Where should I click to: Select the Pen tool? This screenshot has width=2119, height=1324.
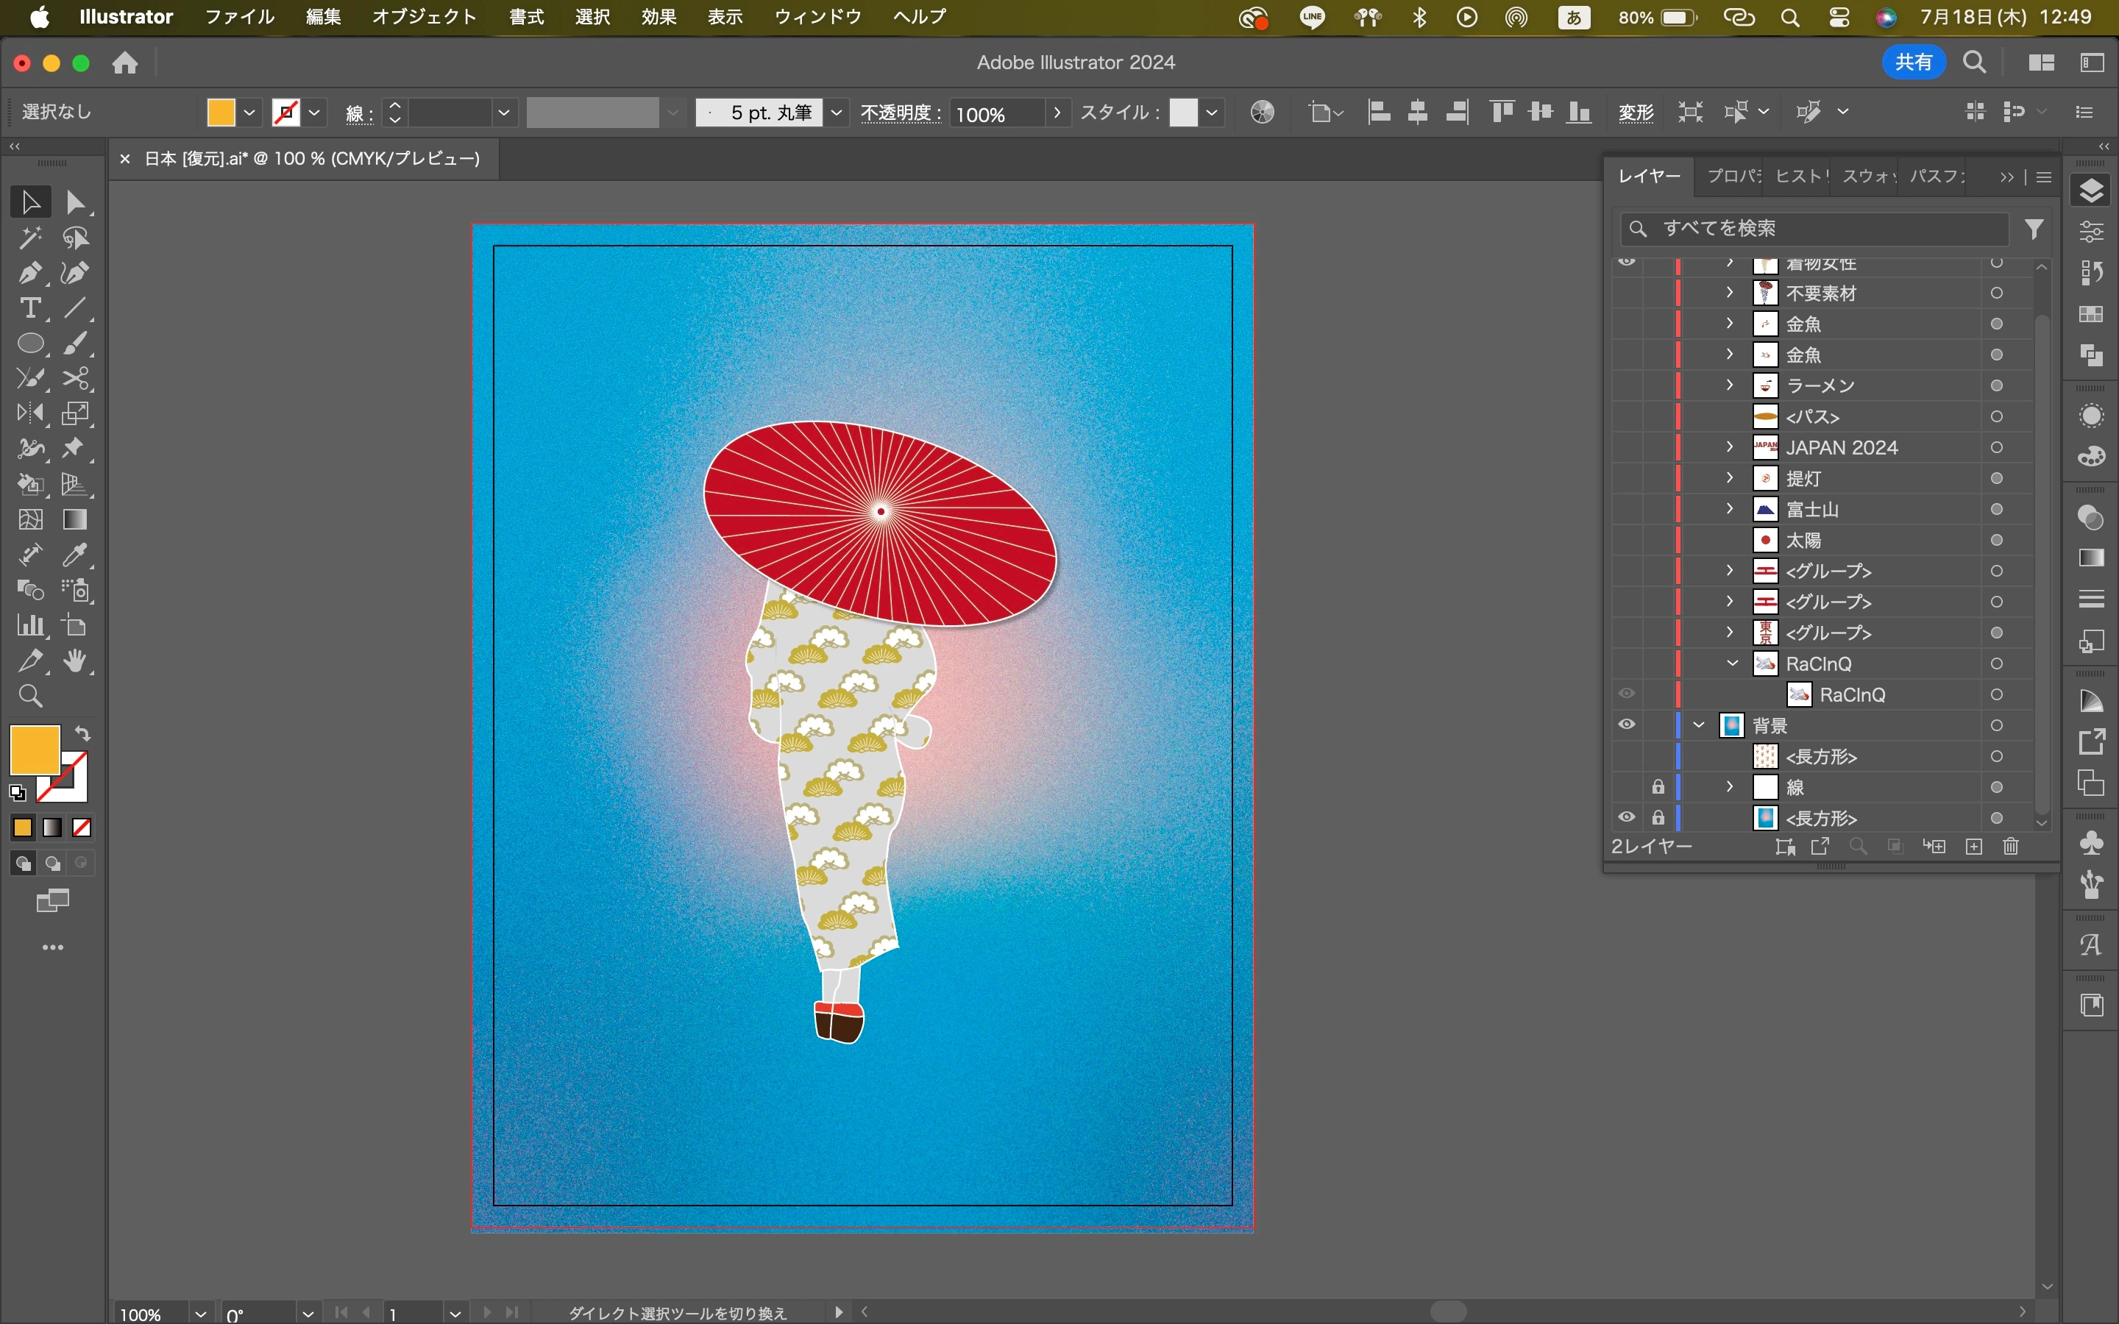tap(29, 273)
